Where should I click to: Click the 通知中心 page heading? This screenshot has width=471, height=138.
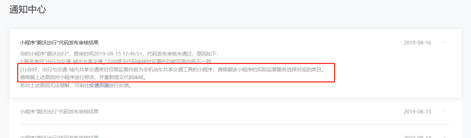28,9
